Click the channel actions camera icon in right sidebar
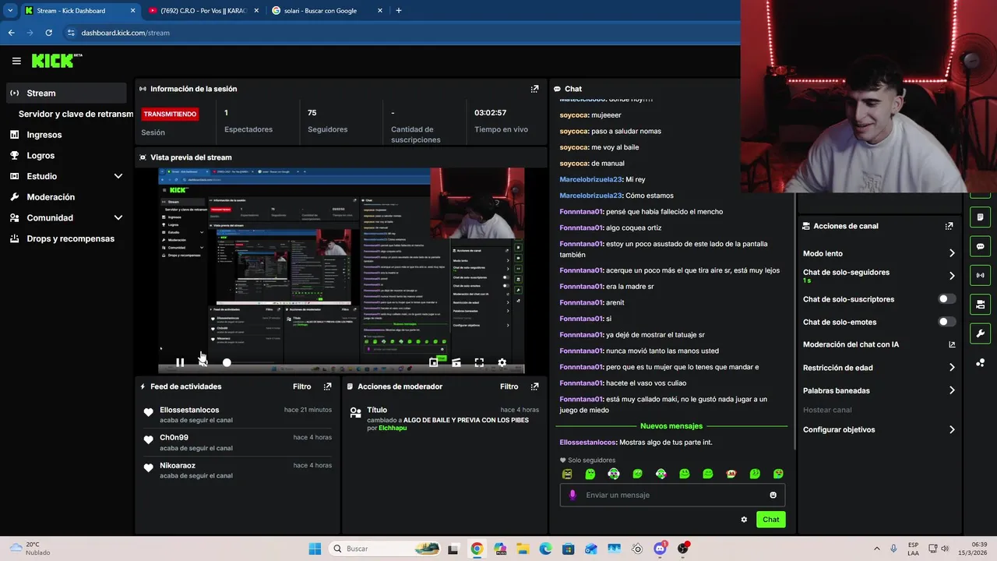The image size is (997, 561). pos(980,304)
